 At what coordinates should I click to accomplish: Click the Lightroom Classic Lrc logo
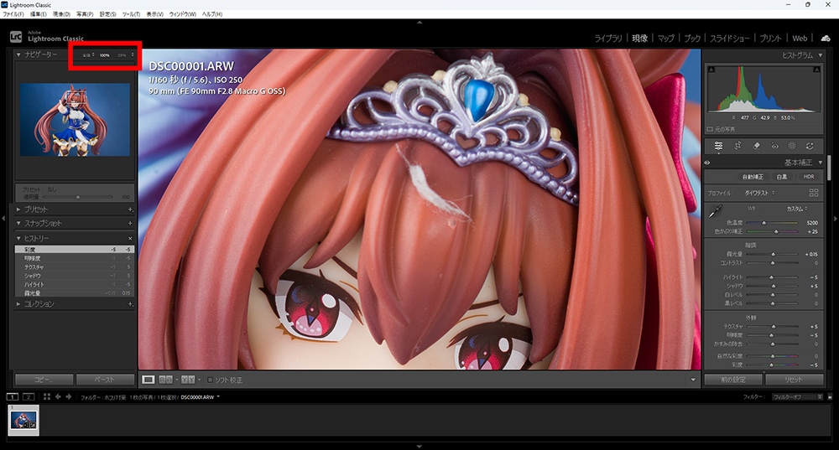click(16, 37)
